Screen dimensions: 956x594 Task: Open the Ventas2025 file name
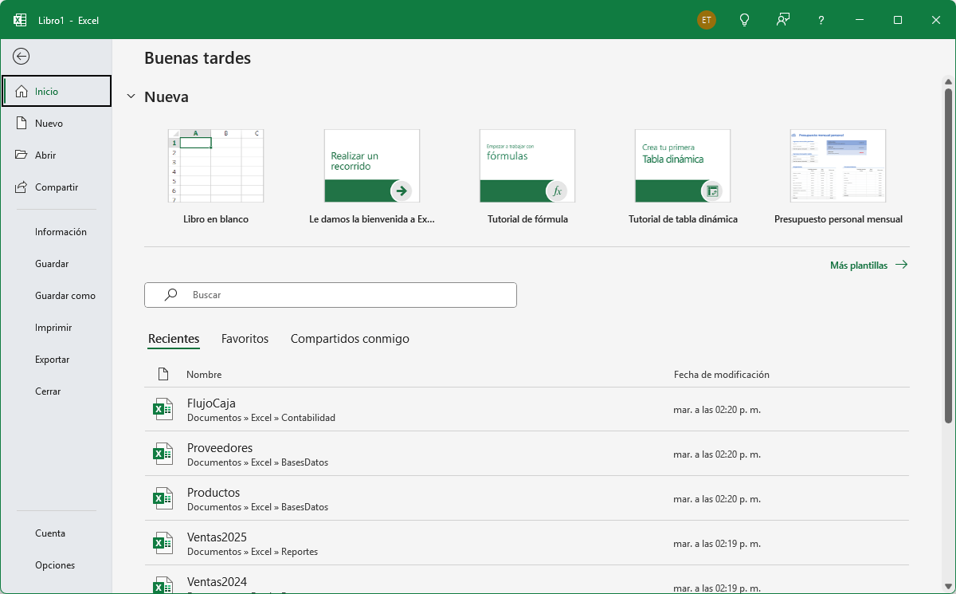coord(217,537)
